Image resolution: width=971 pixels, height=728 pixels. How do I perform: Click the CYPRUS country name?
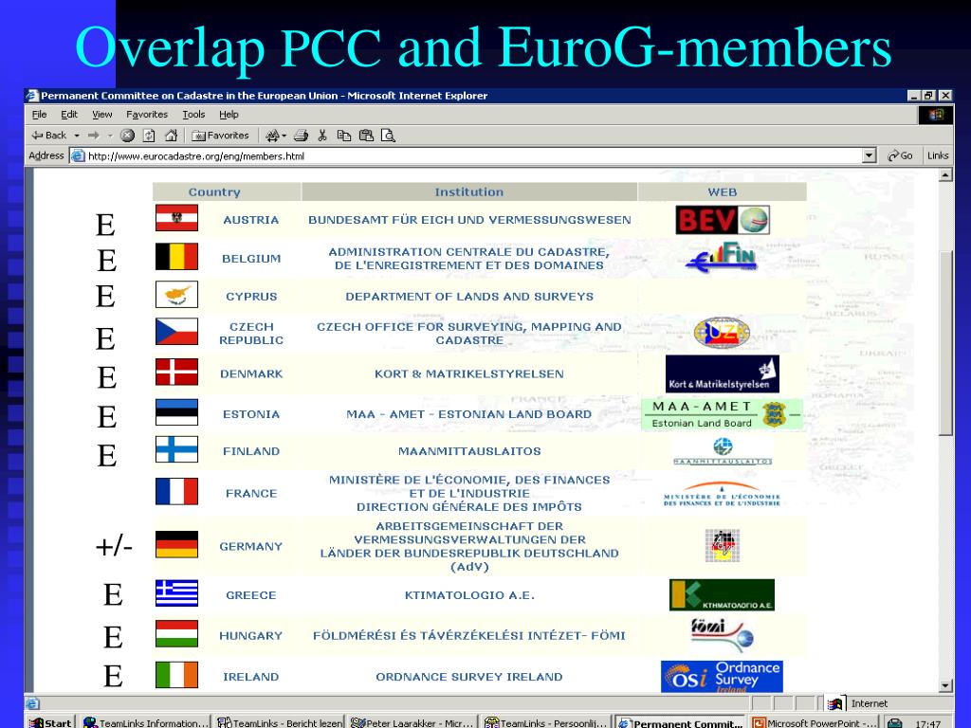[x=251, y=297]
